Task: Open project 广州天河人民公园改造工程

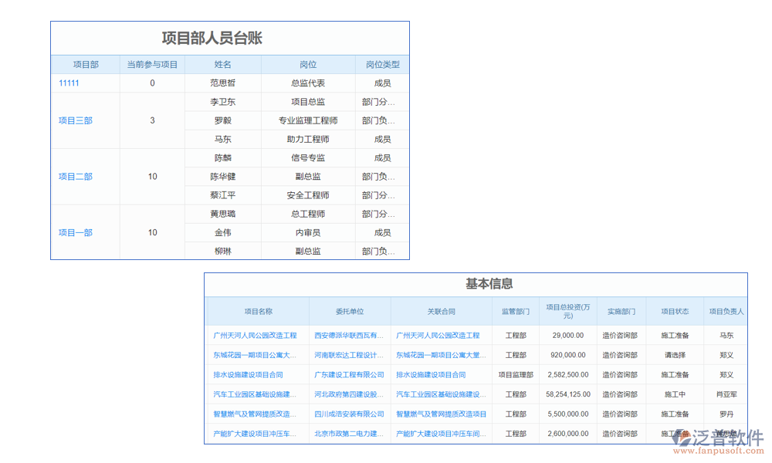Action: (x=256, y=335)
